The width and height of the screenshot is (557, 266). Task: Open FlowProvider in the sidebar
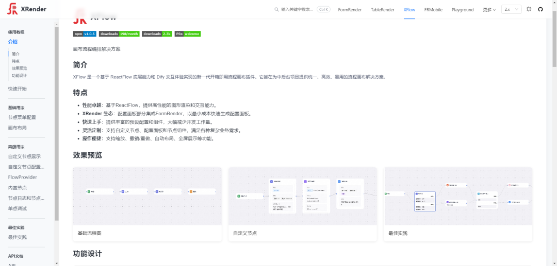pyautogui.click(x=22, y=177)
